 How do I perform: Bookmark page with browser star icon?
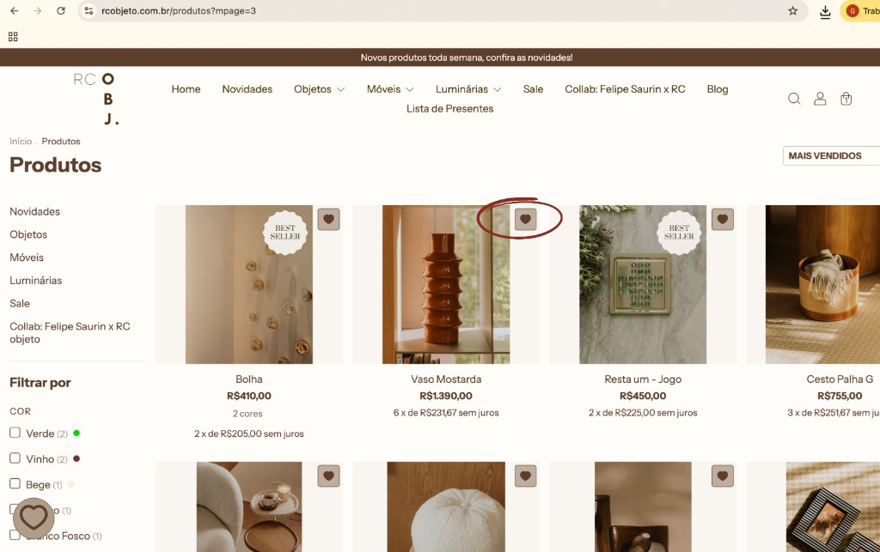(x=792, y=10)
